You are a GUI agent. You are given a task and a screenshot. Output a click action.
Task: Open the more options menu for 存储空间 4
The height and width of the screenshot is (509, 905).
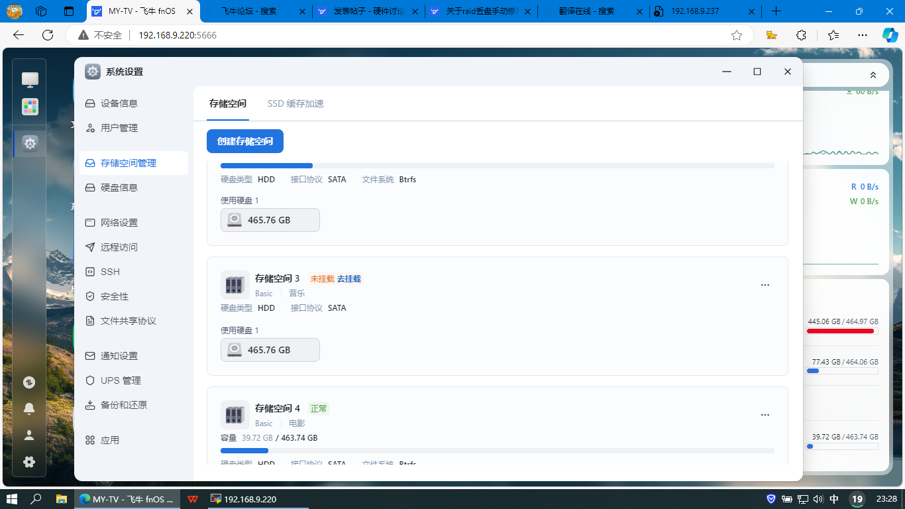click(765, 415)
